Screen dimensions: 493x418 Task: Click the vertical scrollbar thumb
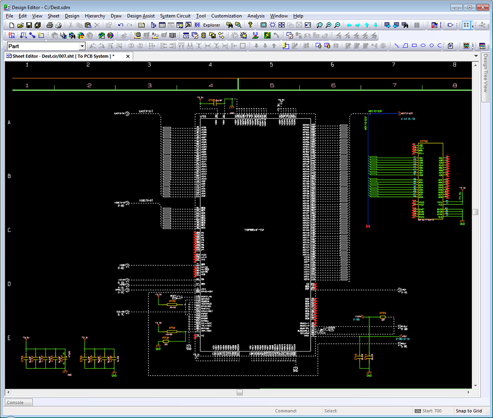click(475, 212)
